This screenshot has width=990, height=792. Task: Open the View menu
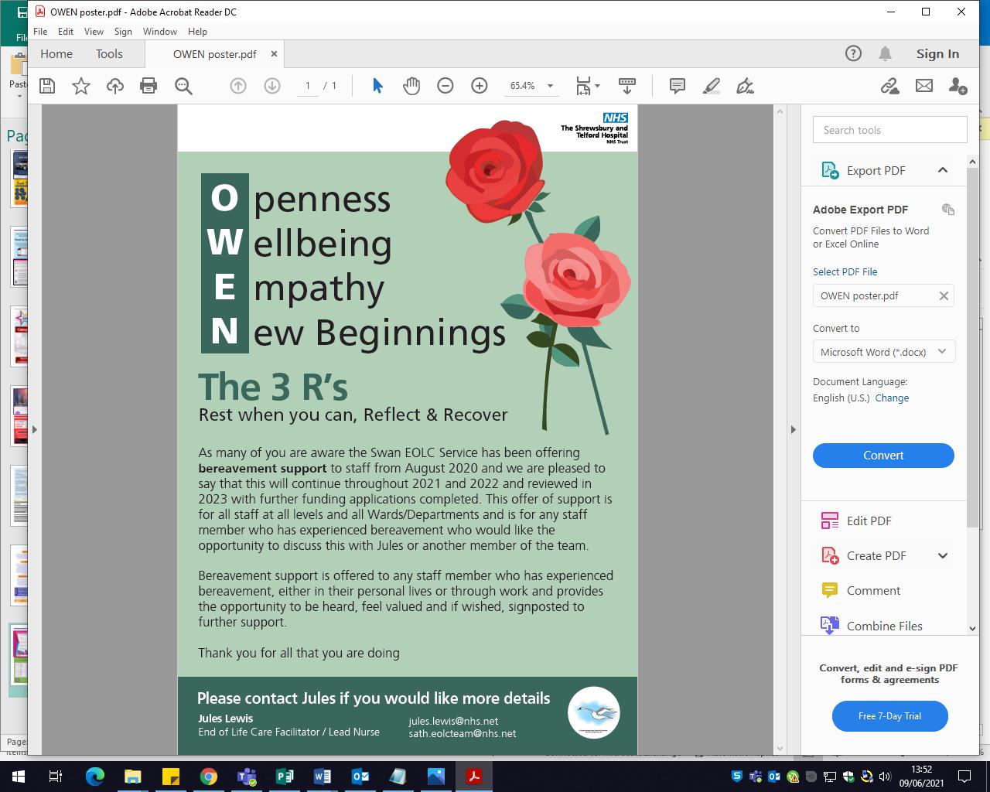pos(94,32)
